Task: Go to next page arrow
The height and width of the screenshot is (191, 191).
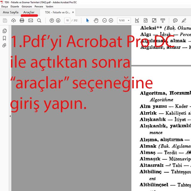Action: click(x=58, y=21)
